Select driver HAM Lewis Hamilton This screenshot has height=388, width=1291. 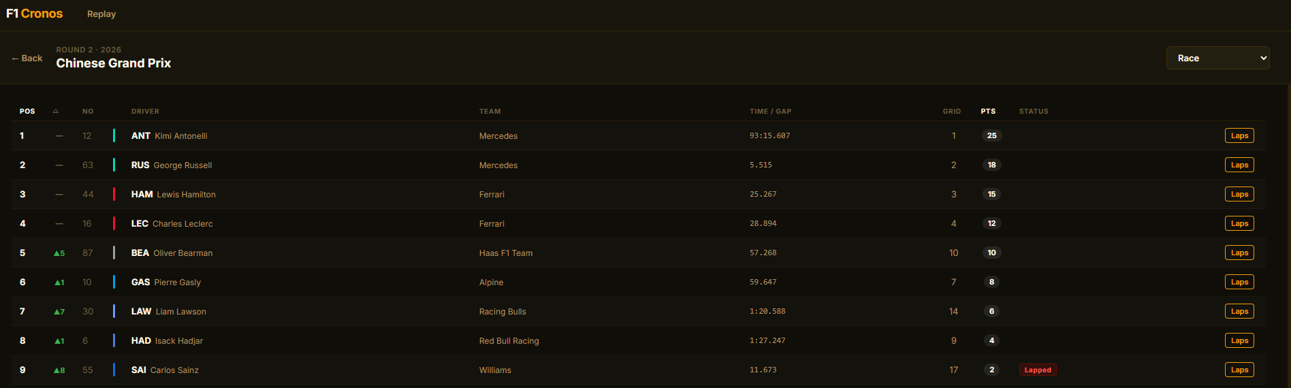point(174,195)
